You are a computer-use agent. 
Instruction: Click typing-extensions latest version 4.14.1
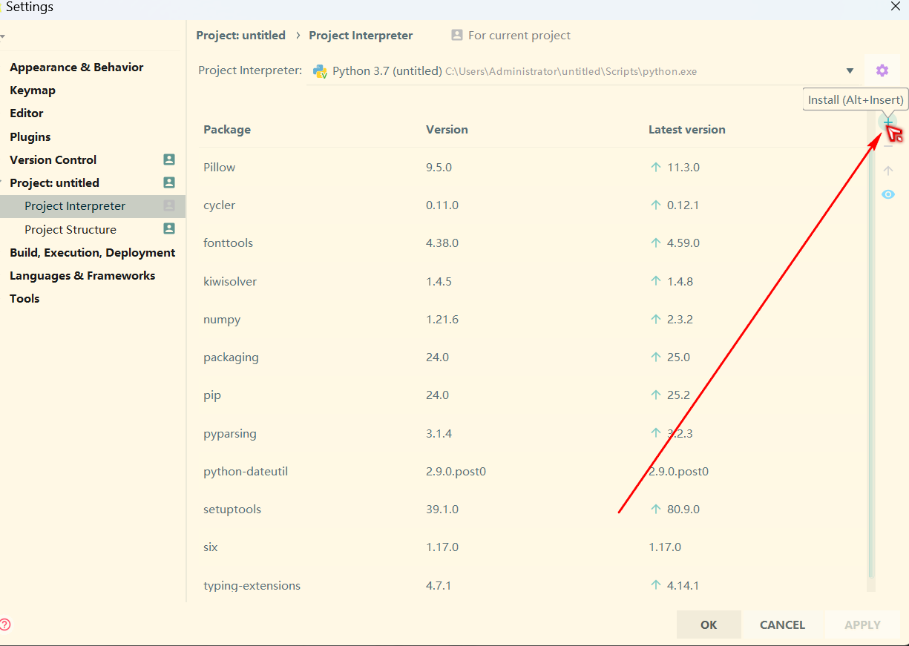(x=683, y=585)
